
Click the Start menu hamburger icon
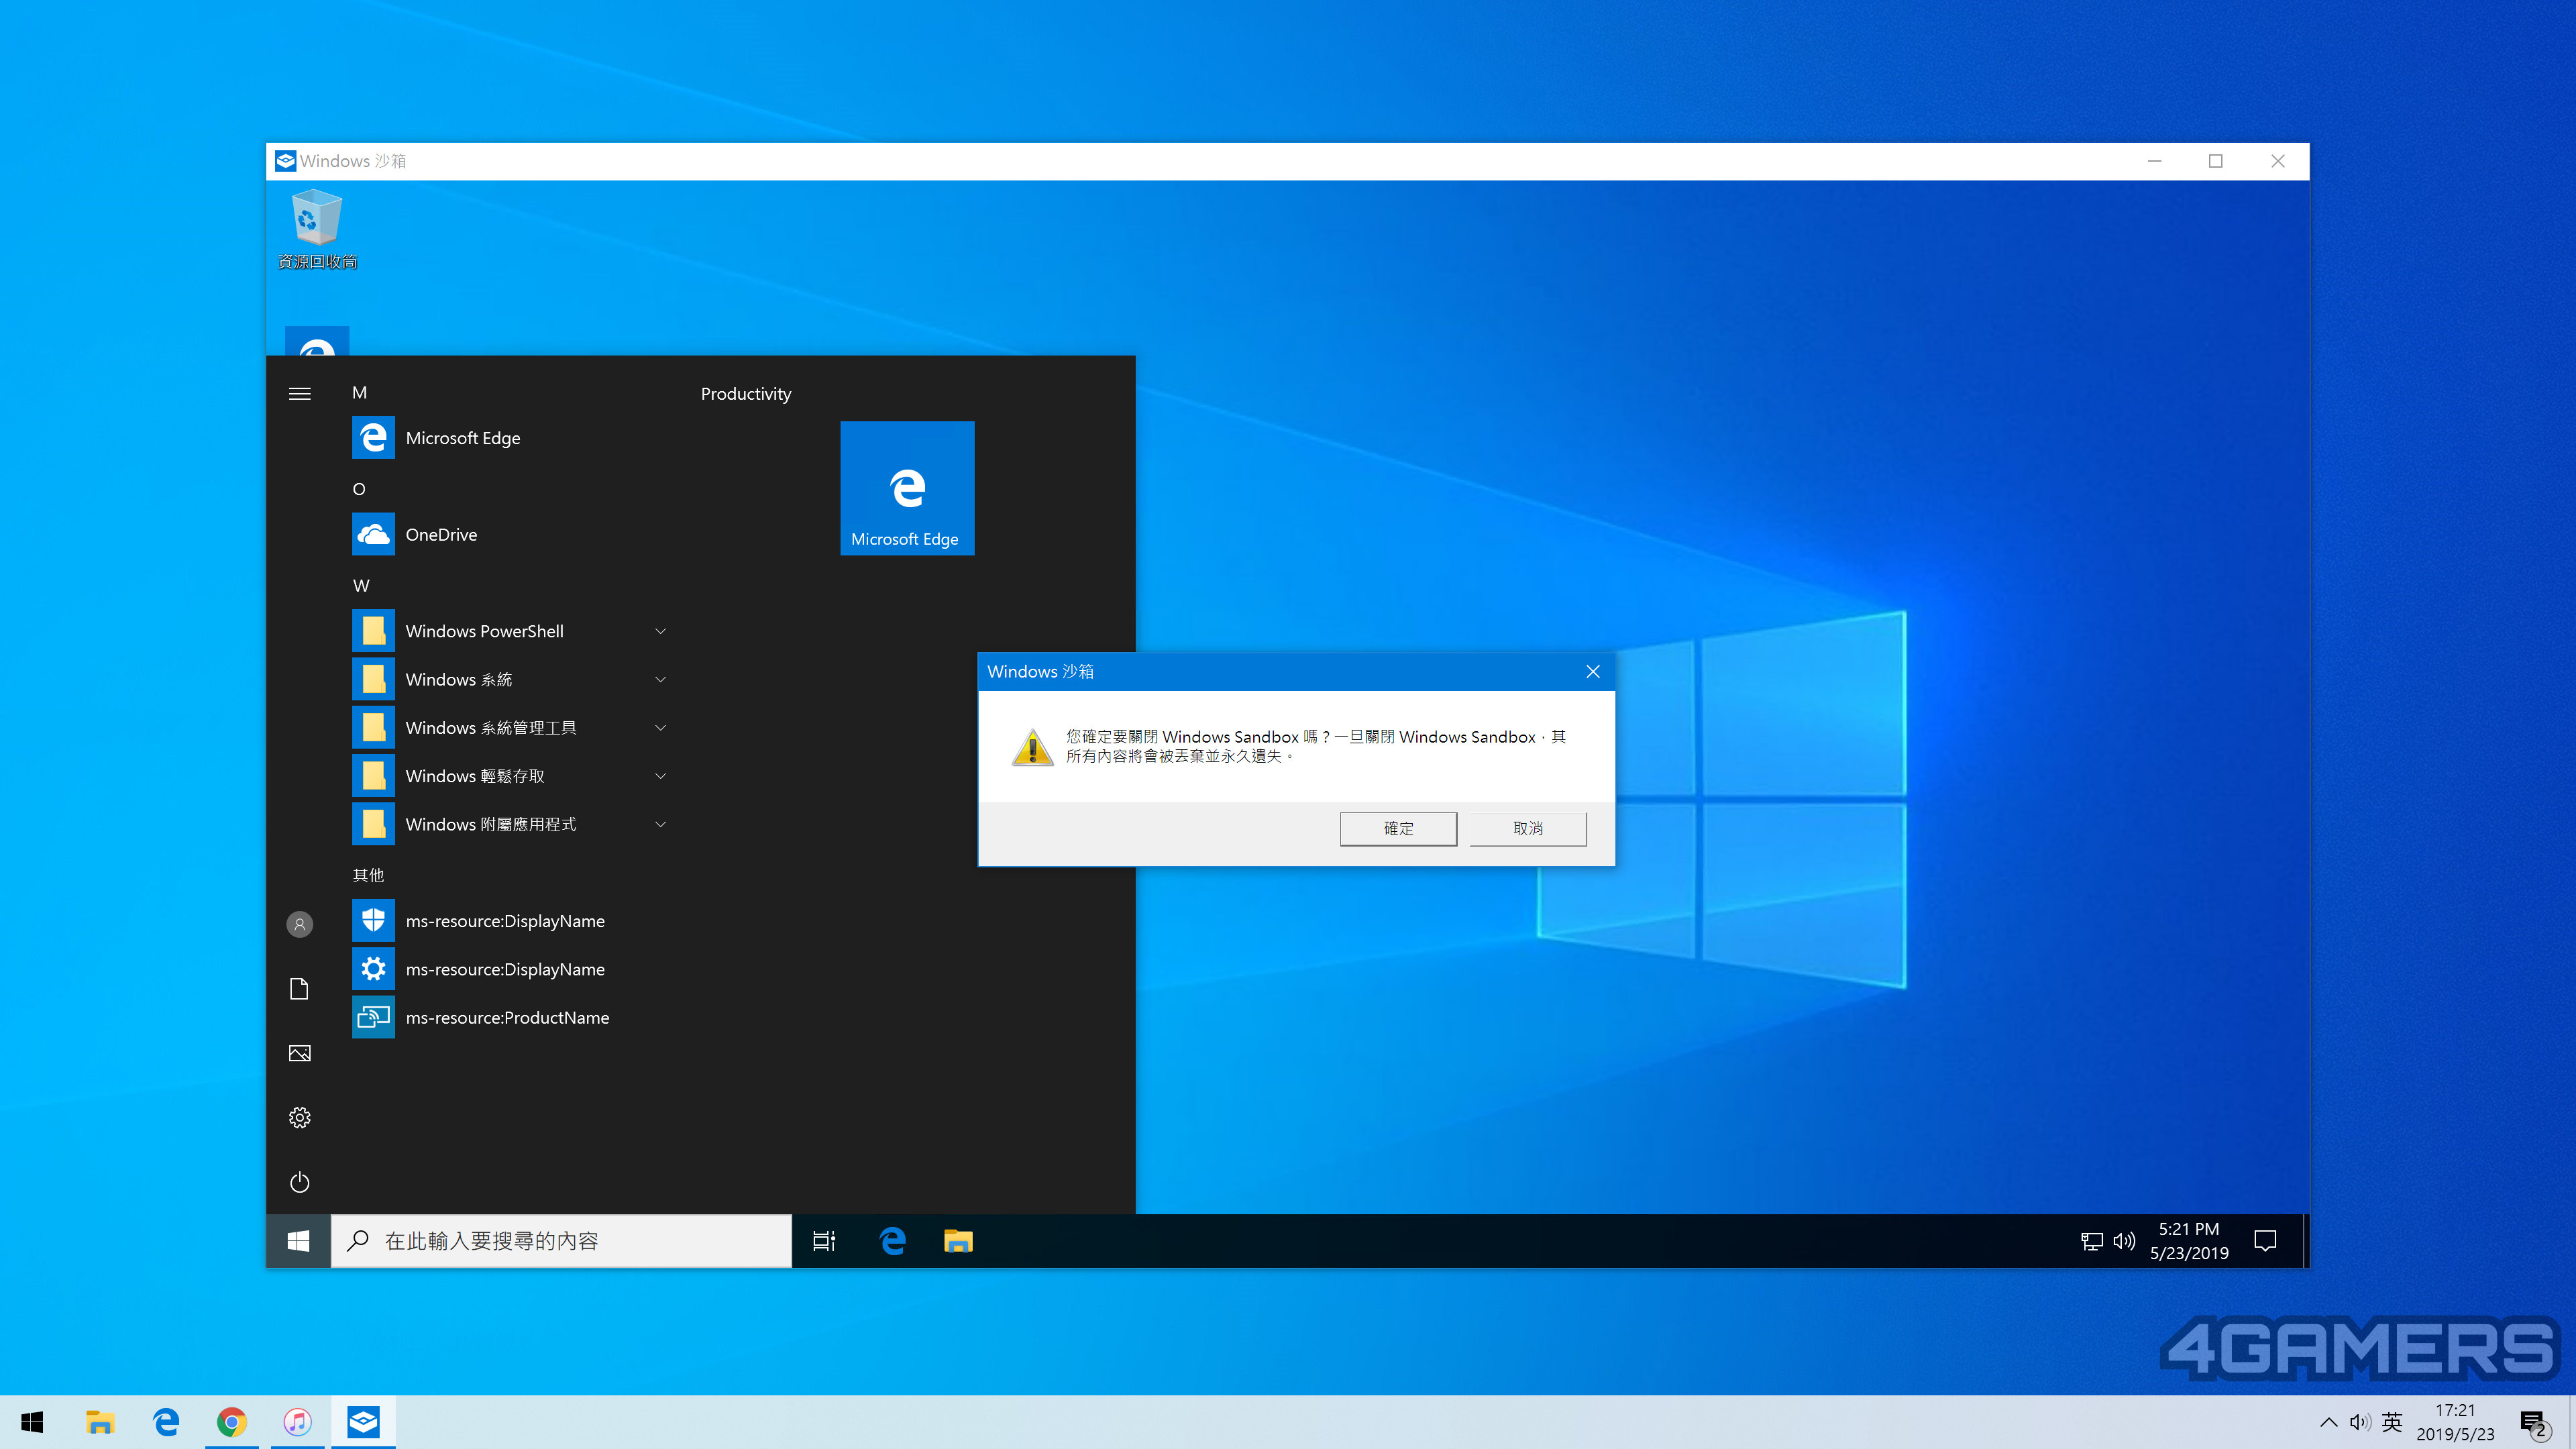click(x=299, y=393)
